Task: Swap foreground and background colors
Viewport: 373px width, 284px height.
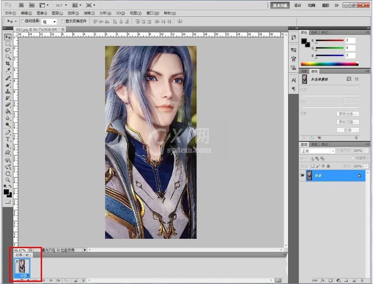Action: click(x=10, y=186)
